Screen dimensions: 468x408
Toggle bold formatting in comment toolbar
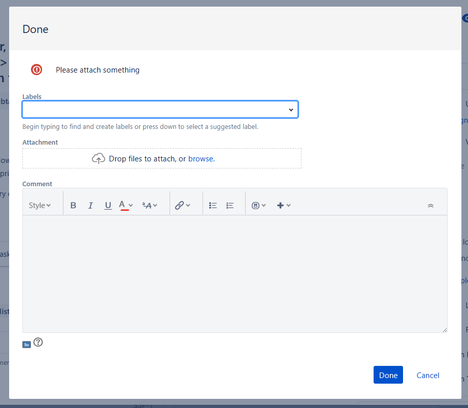(x=73, y=206)
